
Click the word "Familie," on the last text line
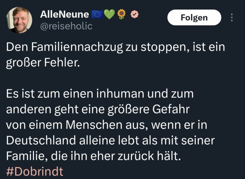point(23,156)
